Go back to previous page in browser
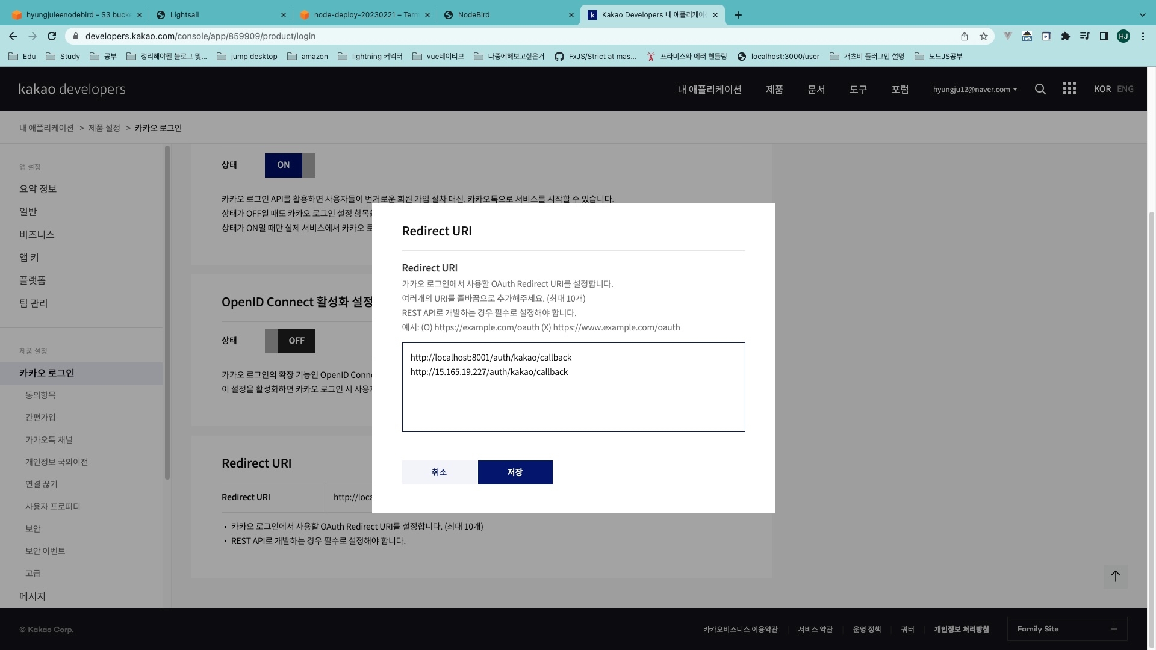The image size is (1156, 650). tap(13, 36)
